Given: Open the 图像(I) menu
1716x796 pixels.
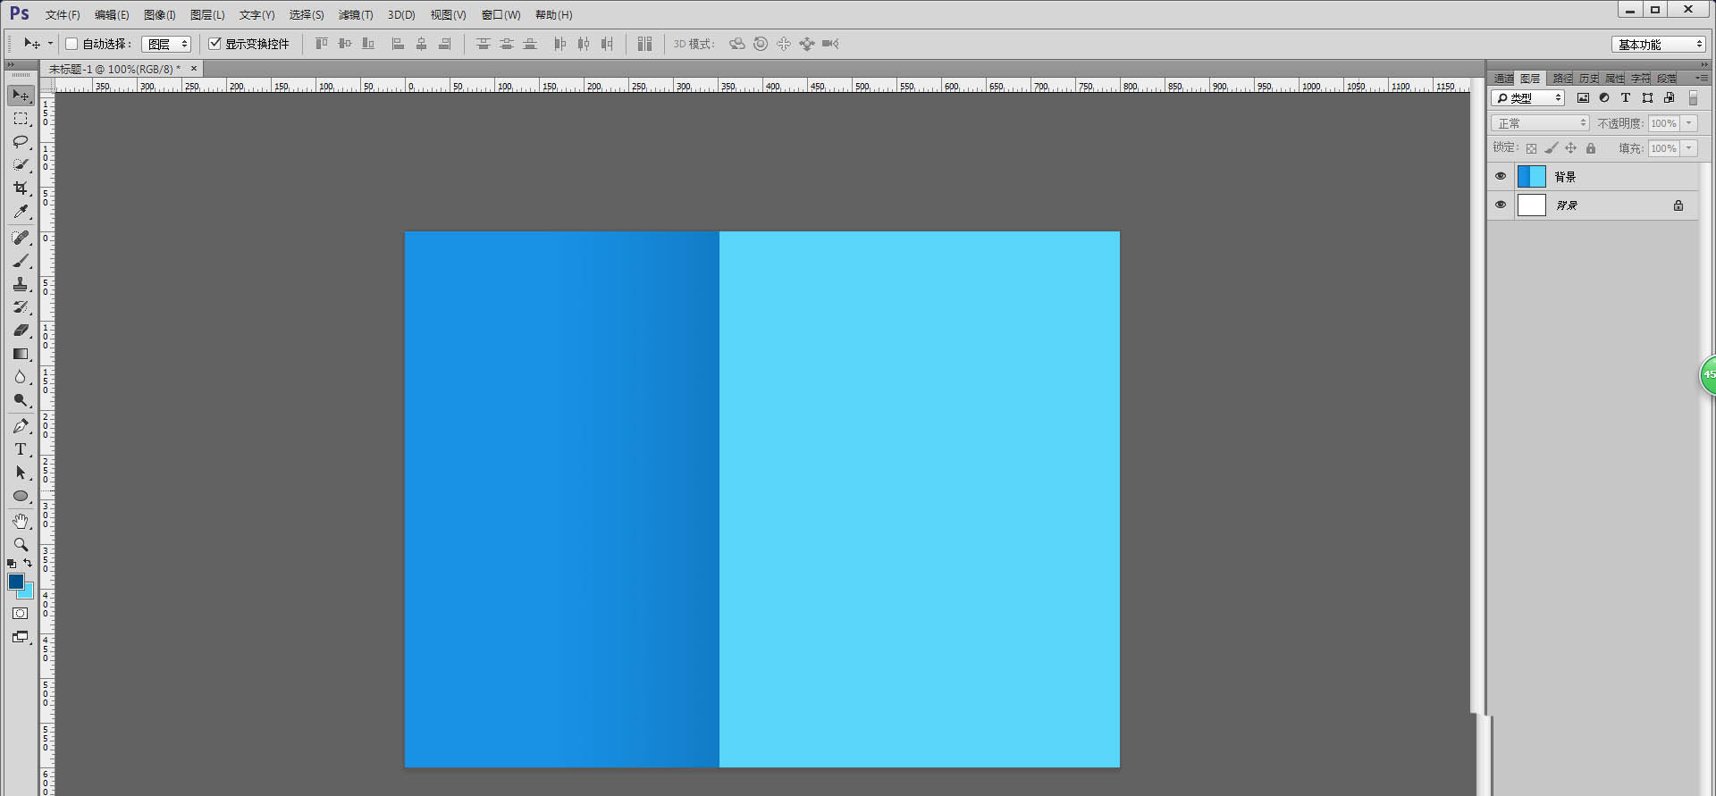Looking at the screenshot, I should (160, 15).
